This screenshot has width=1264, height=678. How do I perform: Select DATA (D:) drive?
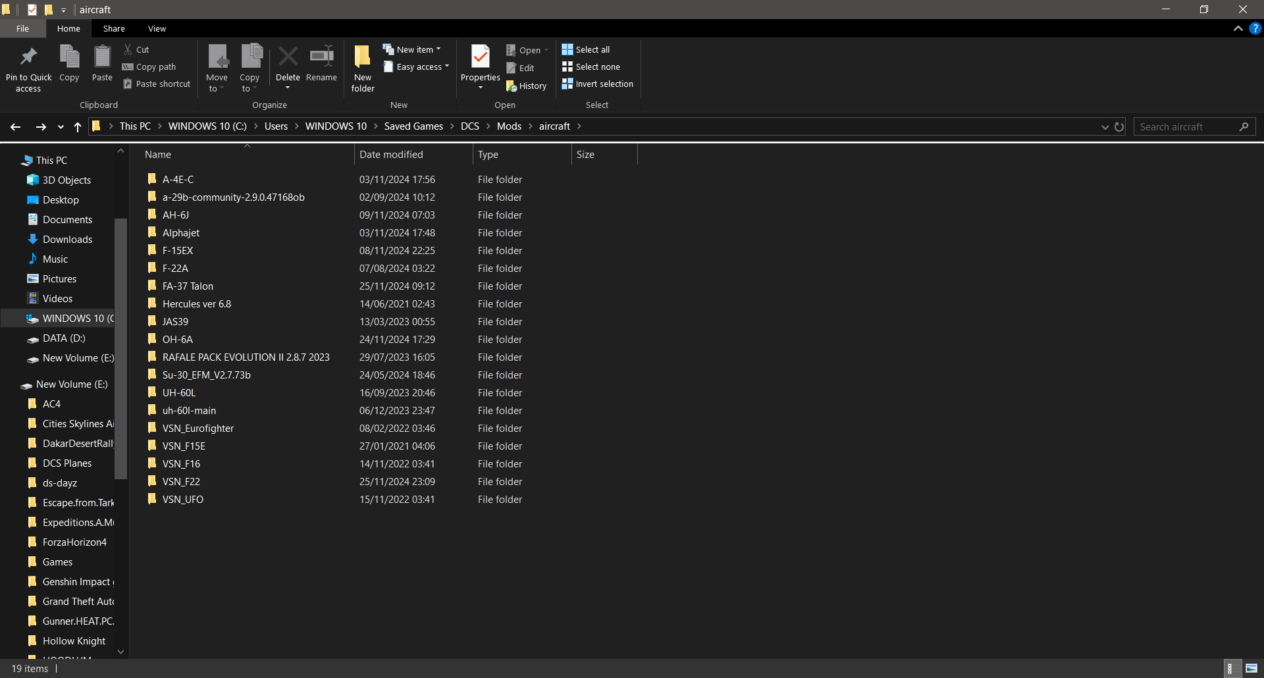coord(64,338)
